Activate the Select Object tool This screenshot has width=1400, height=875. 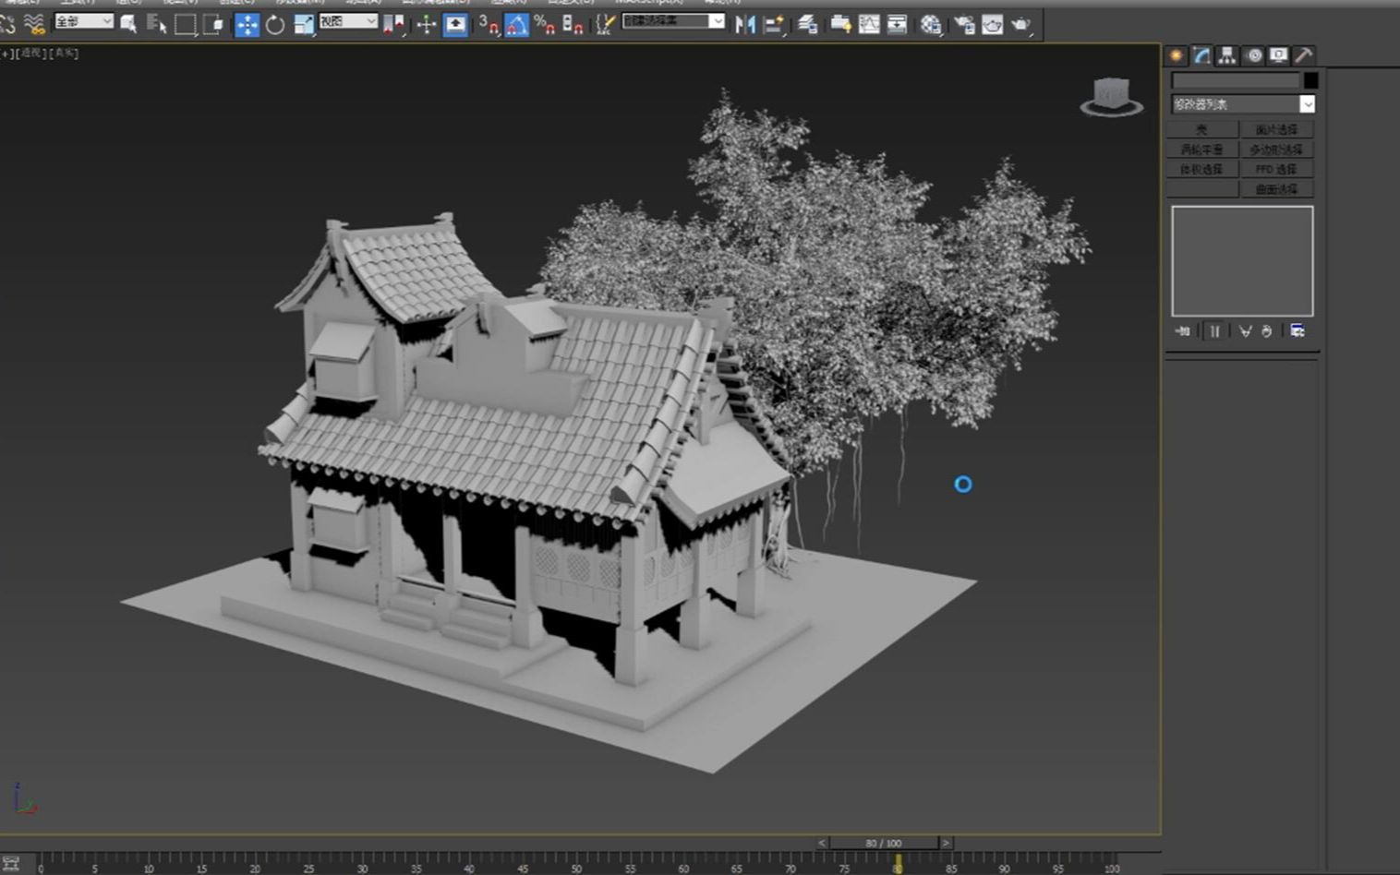[128, 24]
